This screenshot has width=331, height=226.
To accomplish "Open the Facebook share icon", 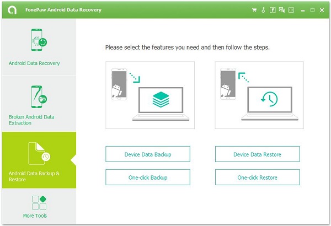I will pos(273,10).
